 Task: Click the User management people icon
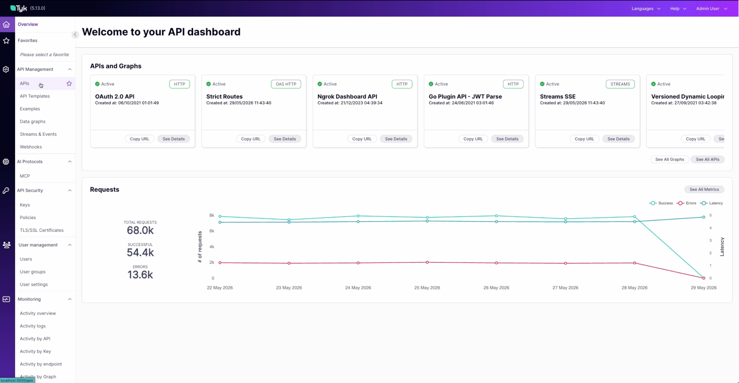[x=6, y=245]
